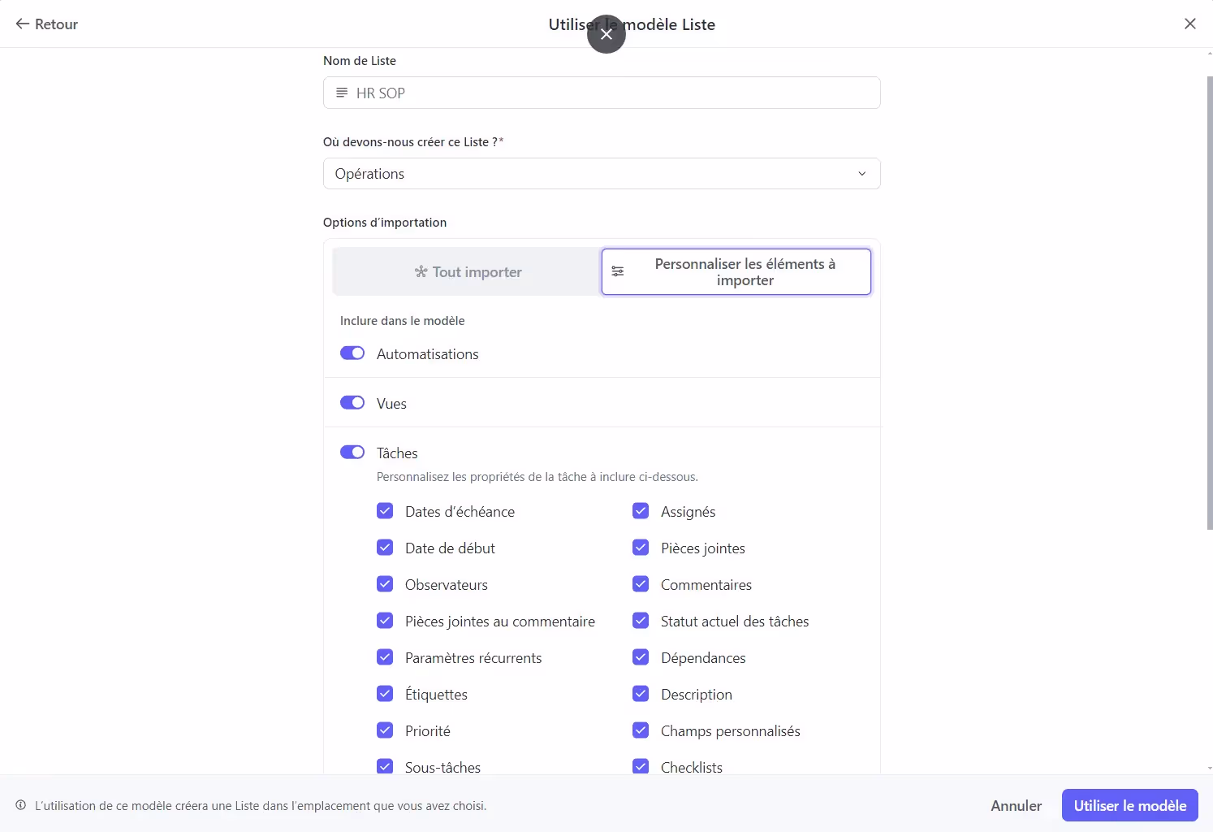Disable the Automatisations toggle
The height and width of the screenshot is (832, 1213).
pos(352,353)
